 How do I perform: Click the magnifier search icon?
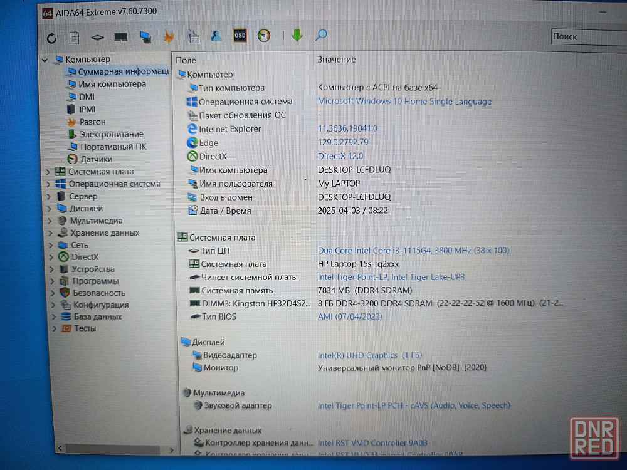(321, 35)
